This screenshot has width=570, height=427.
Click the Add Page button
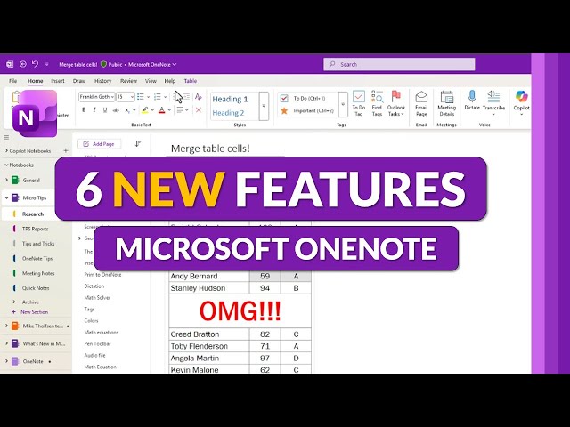pos(99,144)
